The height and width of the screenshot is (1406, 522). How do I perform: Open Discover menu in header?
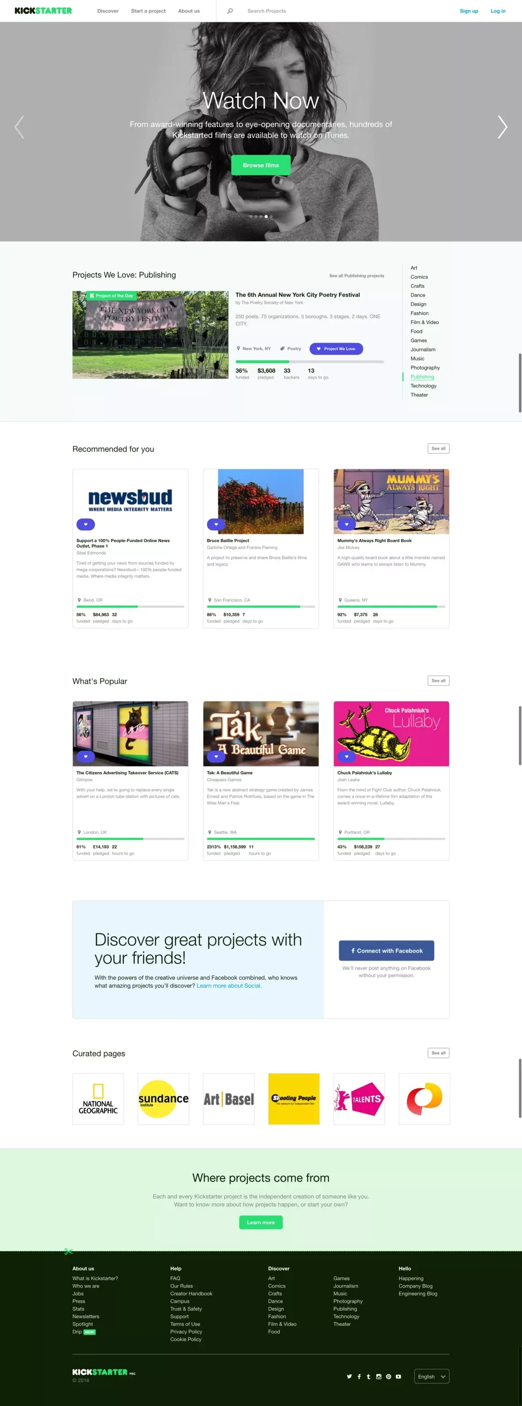[108, 11]
